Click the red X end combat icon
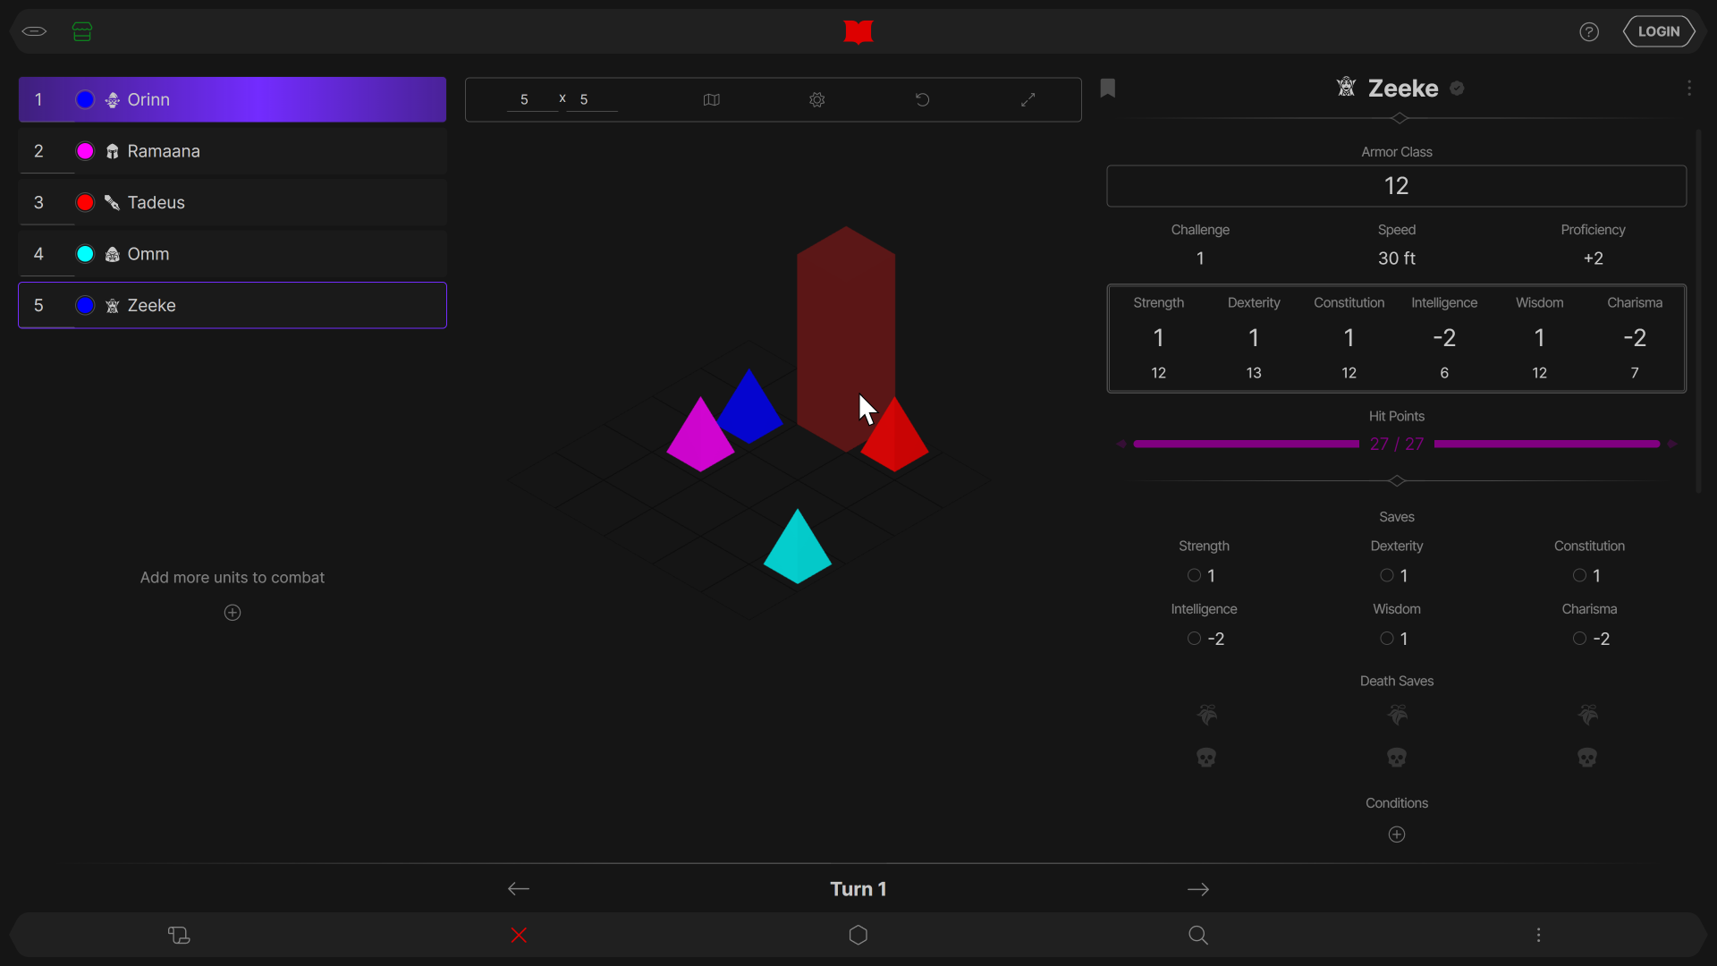 point(519,936)
